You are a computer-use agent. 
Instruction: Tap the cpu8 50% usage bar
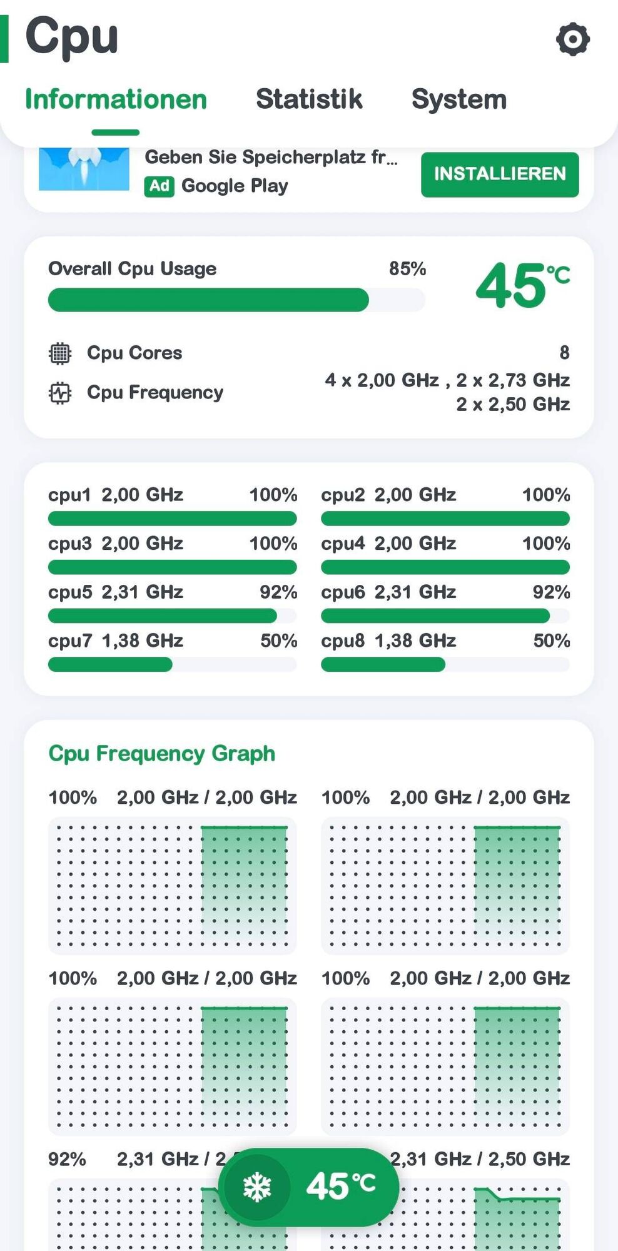coord(445,664)
